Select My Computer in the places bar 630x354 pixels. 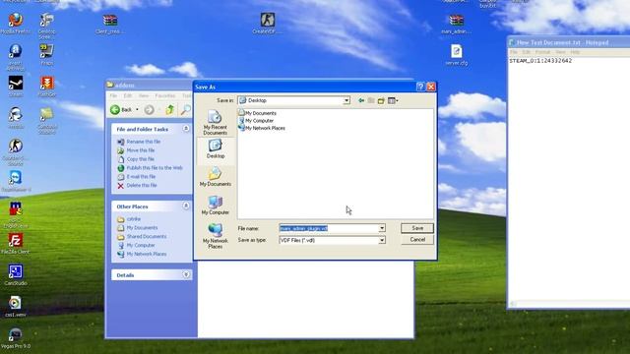click(x=216, y=206)
